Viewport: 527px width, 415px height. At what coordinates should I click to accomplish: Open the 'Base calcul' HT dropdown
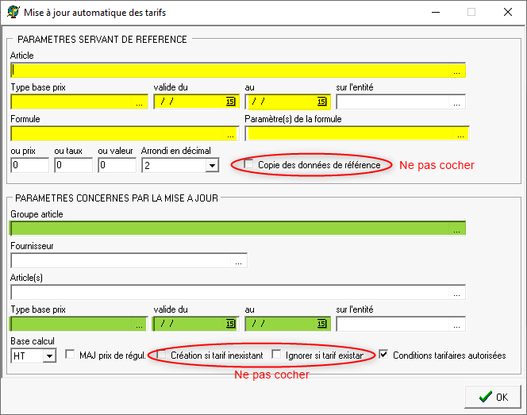pos(49,356)
